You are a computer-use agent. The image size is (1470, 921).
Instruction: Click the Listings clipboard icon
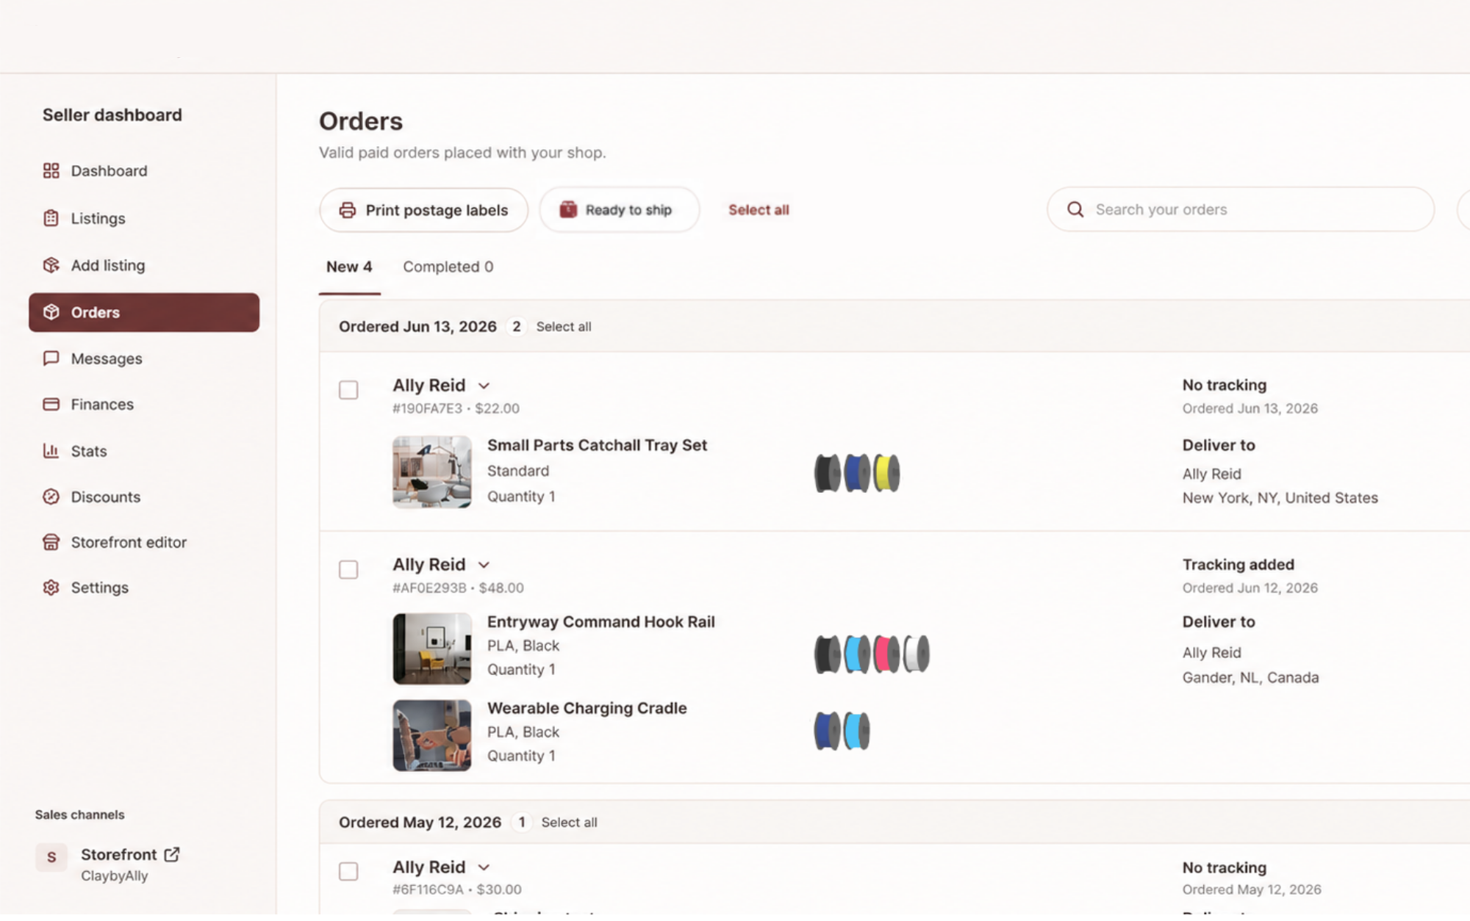(x=51, y=218)
